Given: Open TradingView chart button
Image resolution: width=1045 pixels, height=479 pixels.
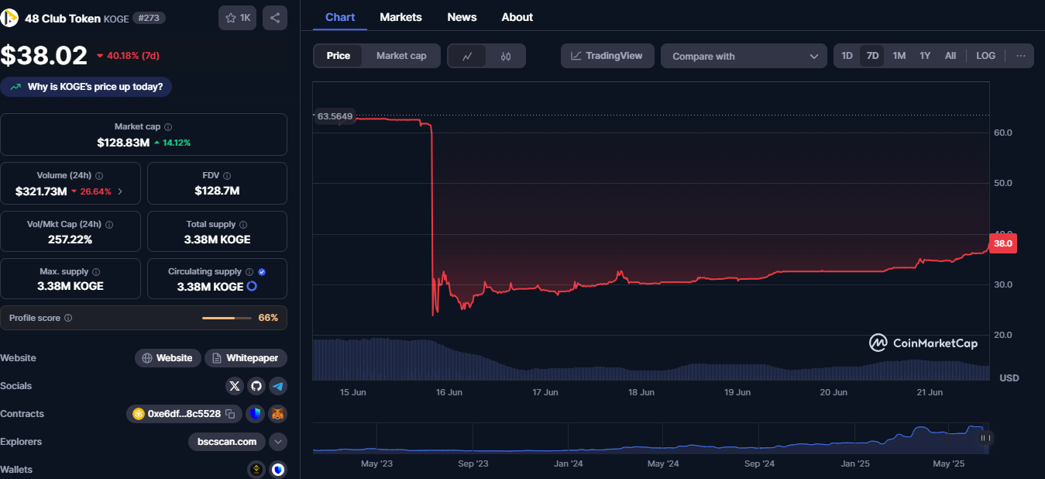Looking at the screenshot, I should coord(607,56).
